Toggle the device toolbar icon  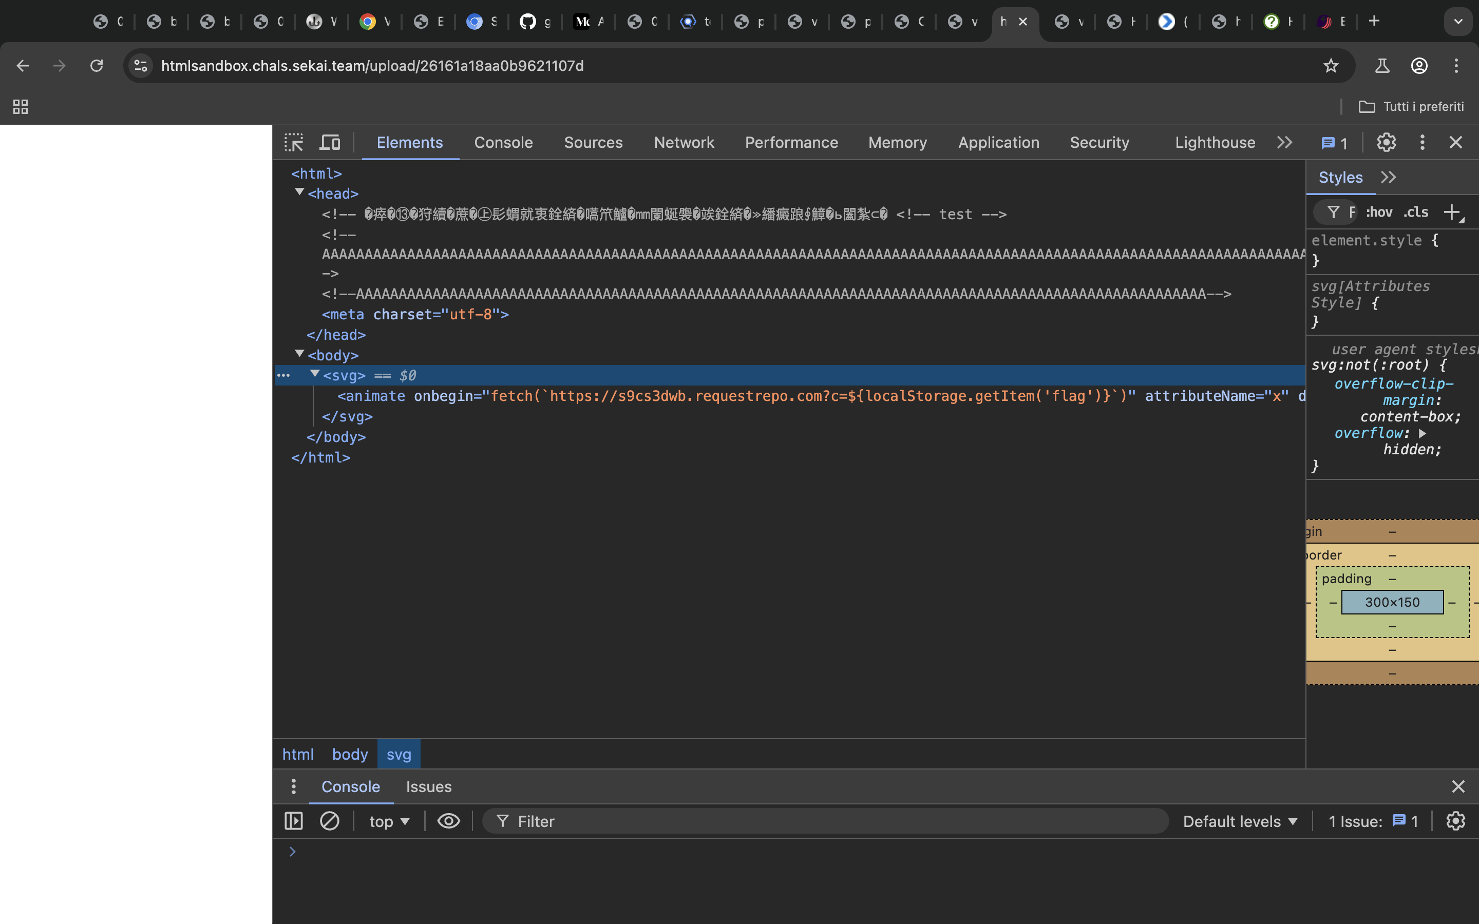pos(330,142)
